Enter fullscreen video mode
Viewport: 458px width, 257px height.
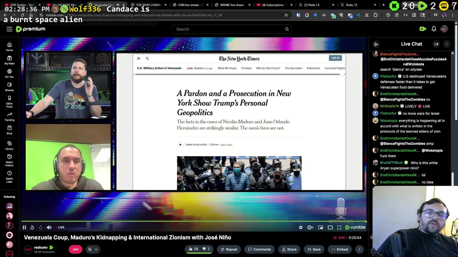pyautogui.click(x=339, y=227)
